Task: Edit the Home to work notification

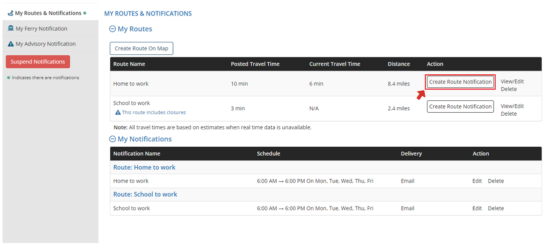Action: tap(477, 181)
